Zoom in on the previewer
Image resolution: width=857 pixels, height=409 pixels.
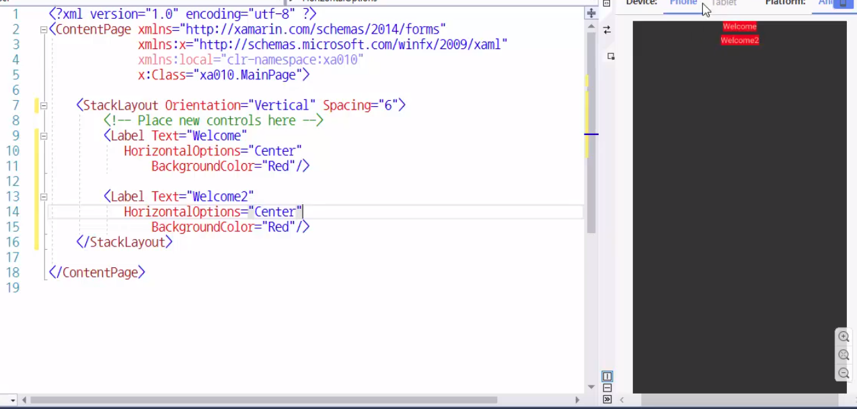coord(844,337)
